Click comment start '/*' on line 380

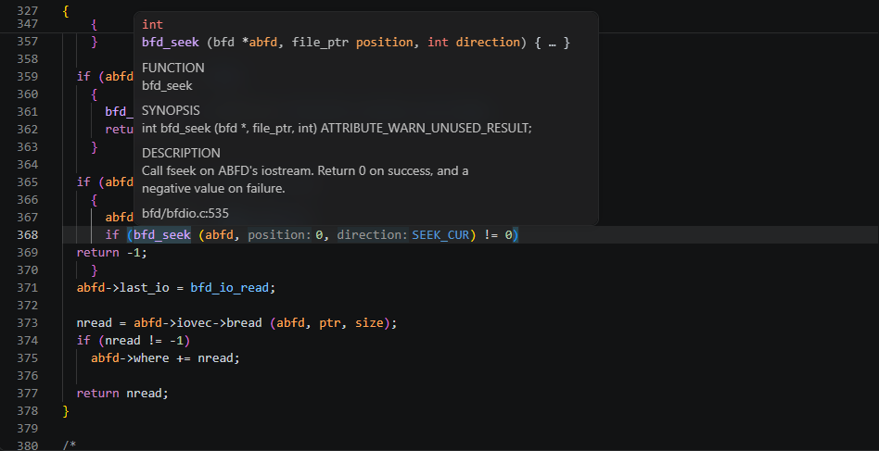pyautogui.click(x=70, y=445)
